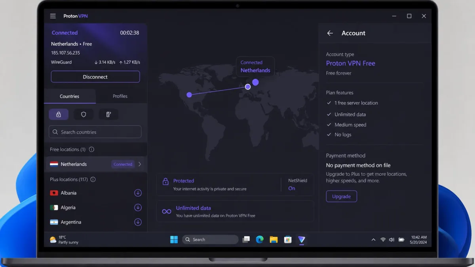
Task: Click 'No payment method on file' text
Action: tap(358, 165)
